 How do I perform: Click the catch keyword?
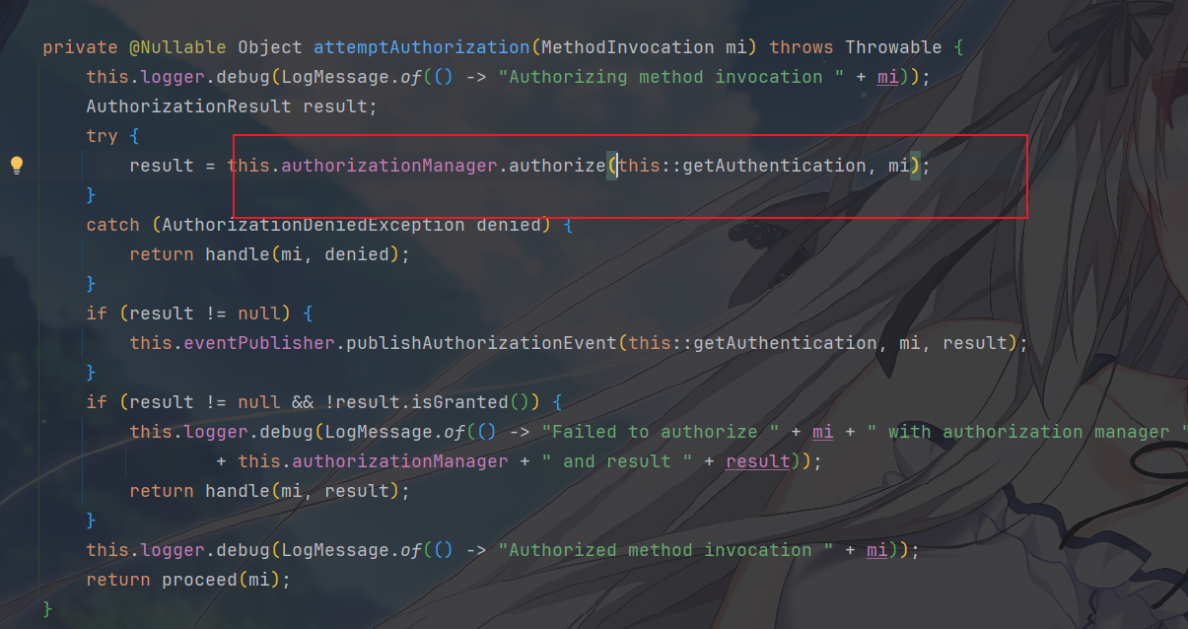(112, 225)
